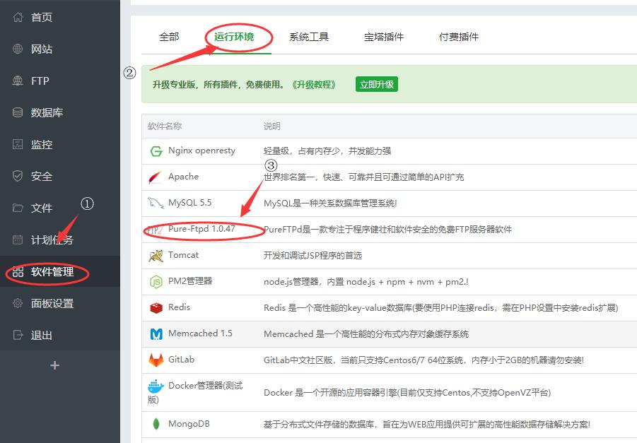Viewport: 637px width, 443px height.
Task: Click the 立即升级 upgrade button
Action: [376, 83]
